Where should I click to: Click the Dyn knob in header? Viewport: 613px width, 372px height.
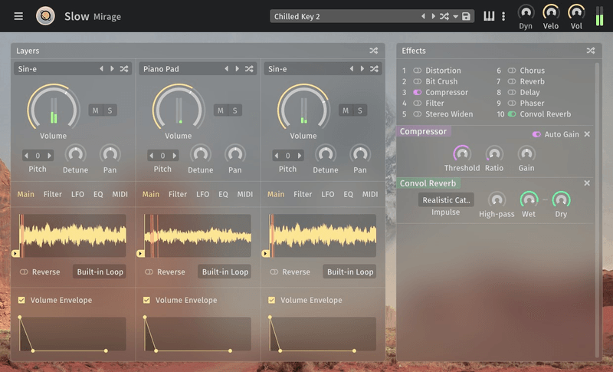pos(526,12)
